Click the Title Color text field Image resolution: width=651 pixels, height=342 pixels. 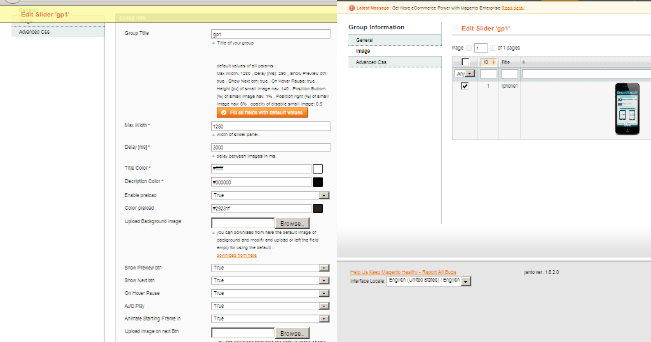pos(261,168)
